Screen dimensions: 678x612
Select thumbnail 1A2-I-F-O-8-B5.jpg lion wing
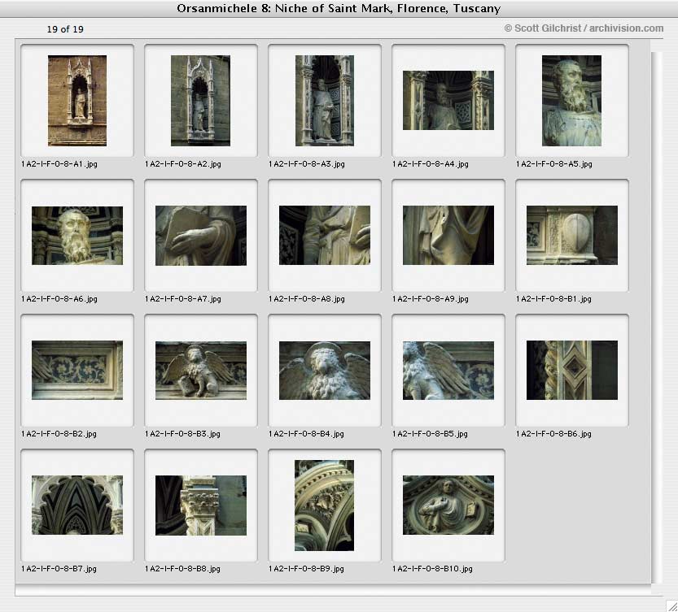point(448,371)
